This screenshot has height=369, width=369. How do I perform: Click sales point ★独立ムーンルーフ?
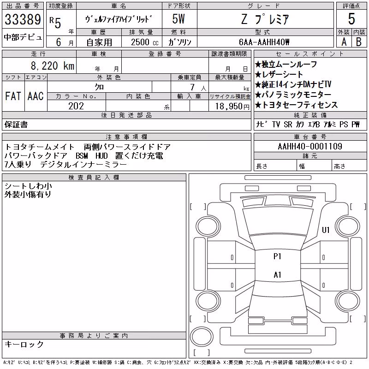(x=286, y=64)
